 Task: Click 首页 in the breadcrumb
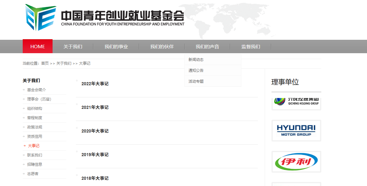click(x=45, y=63)
